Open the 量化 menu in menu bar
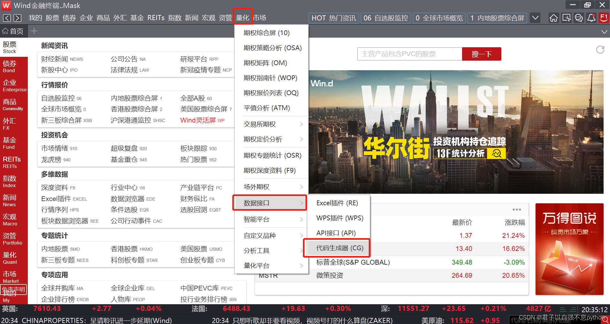 click(243, 18)
